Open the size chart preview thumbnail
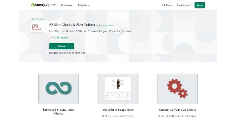Viewport: 236px width, 118px height. point(118,89)
